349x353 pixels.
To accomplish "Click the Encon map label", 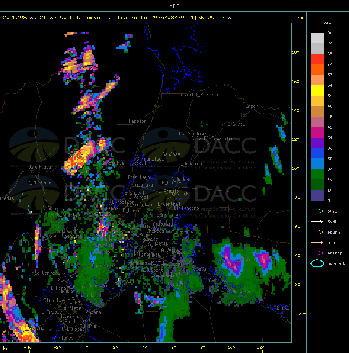I will coord(252,106).
